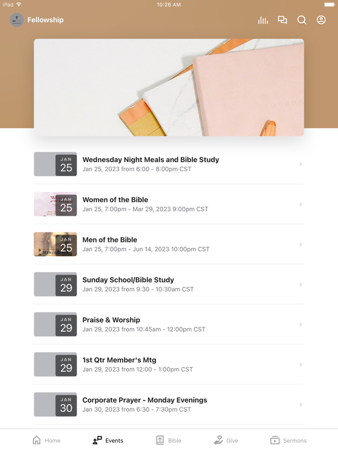This screenshot has height=451, width=338.
Task: Switch to the Sermons tab
Action: point(288,440)
